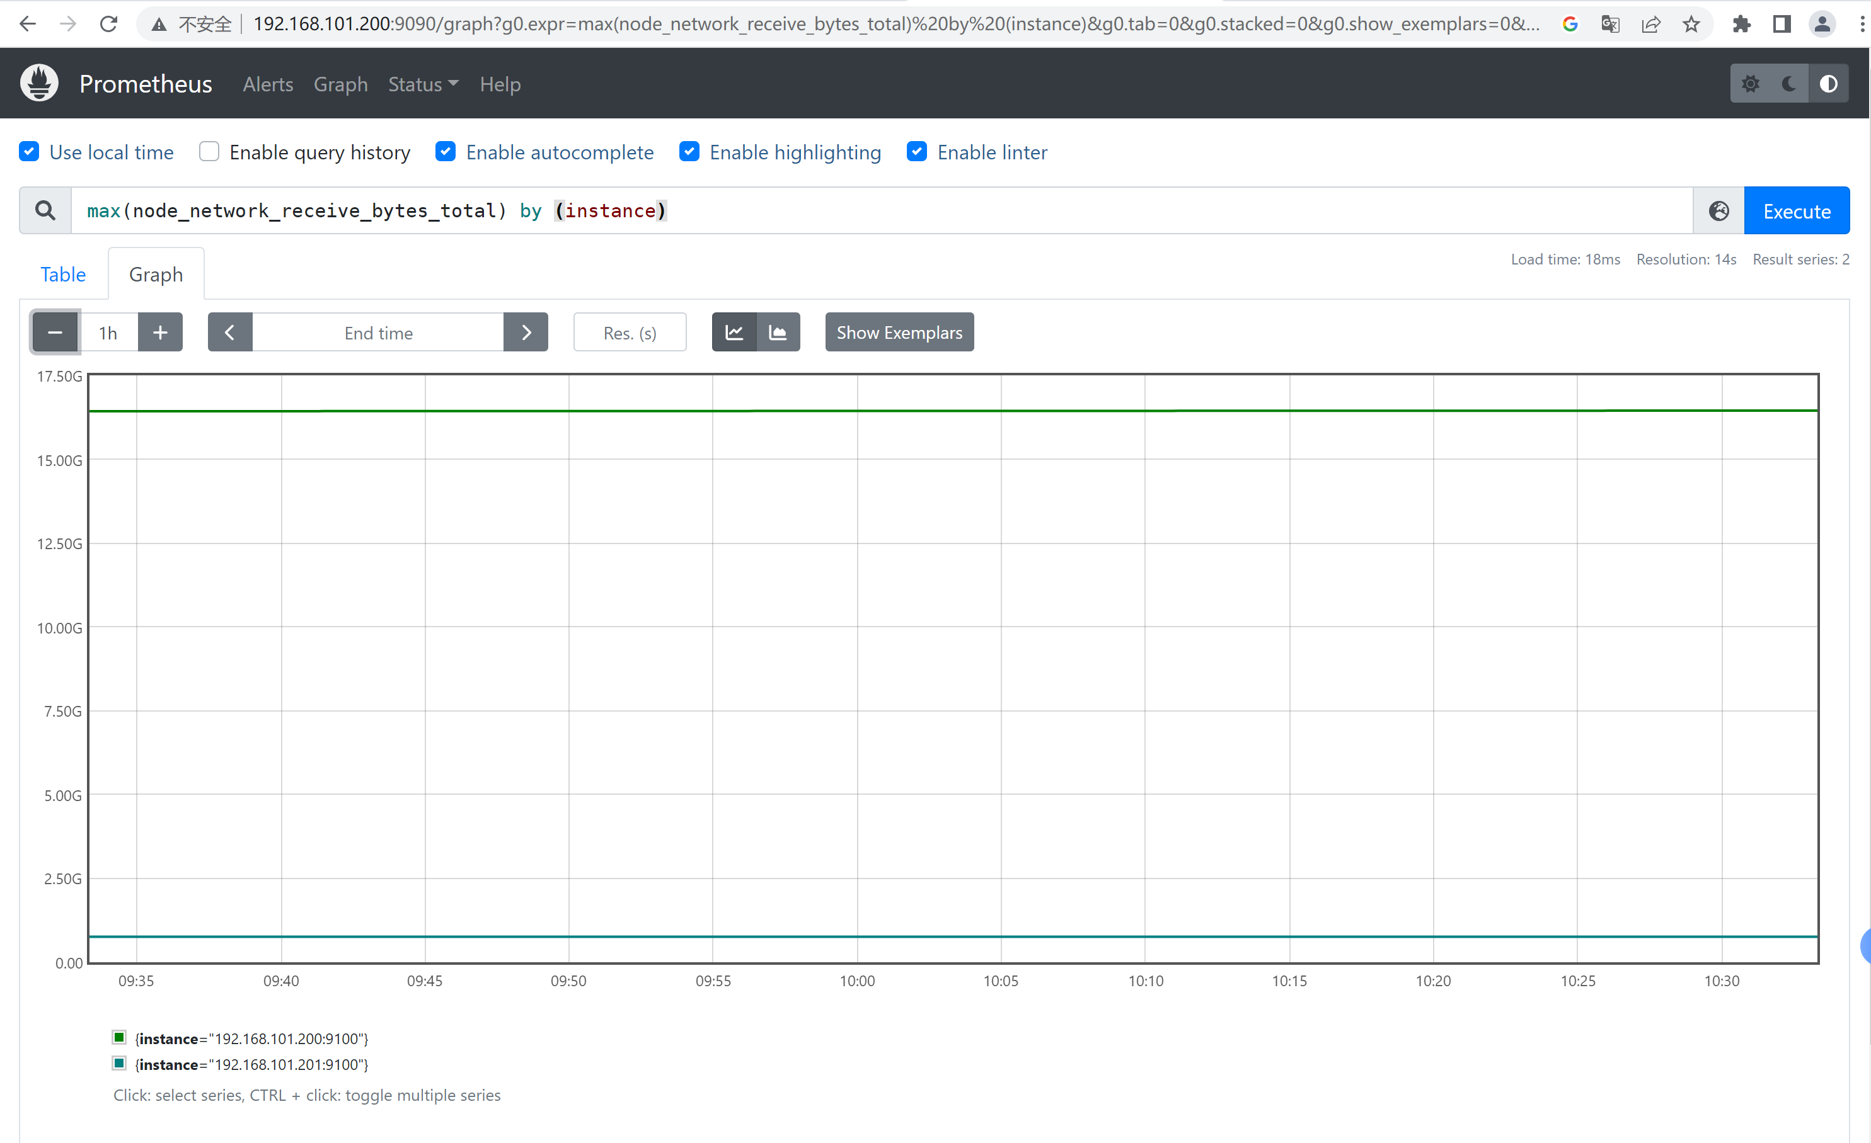Switch to light theme sun icon

1750,84
